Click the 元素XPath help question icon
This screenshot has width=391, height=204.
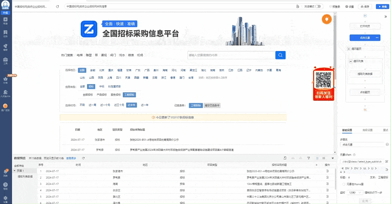[354, 155]
